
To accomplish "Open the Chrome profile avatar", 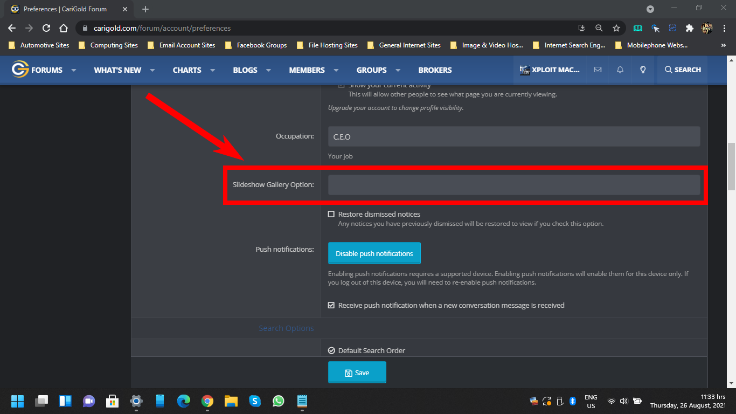I will [707, 28].
